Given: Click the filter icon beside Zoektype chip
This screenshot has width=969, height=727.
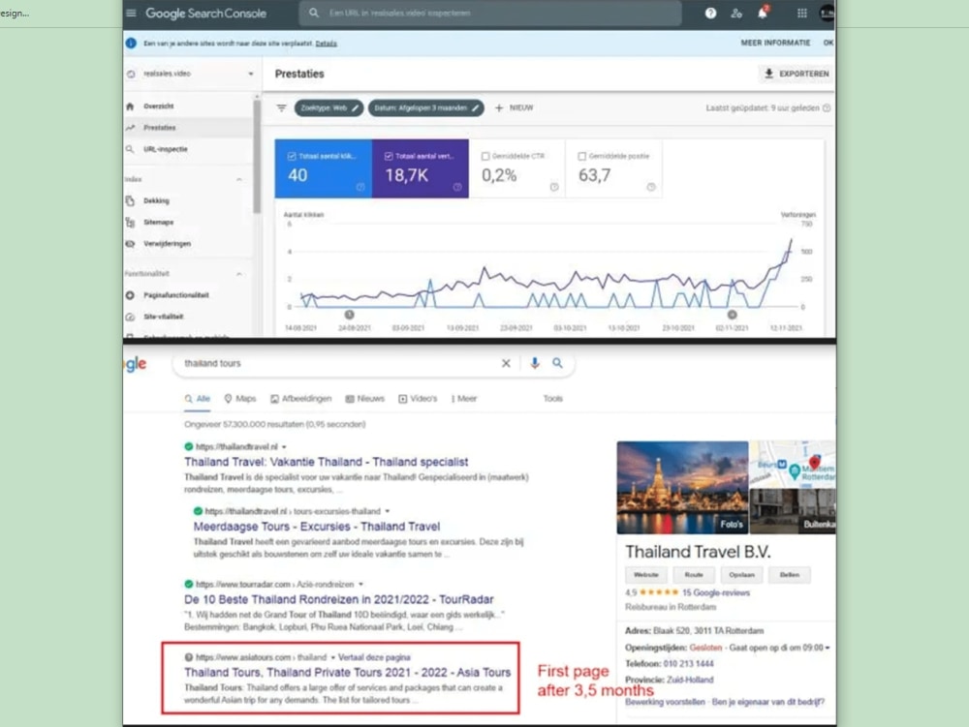Looking at the screenshot, I should (x=282, y=108).
